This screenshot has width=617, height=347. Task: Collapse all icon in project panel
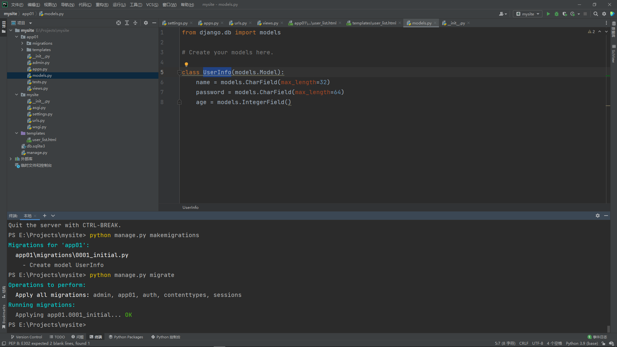tap(135, 23)
